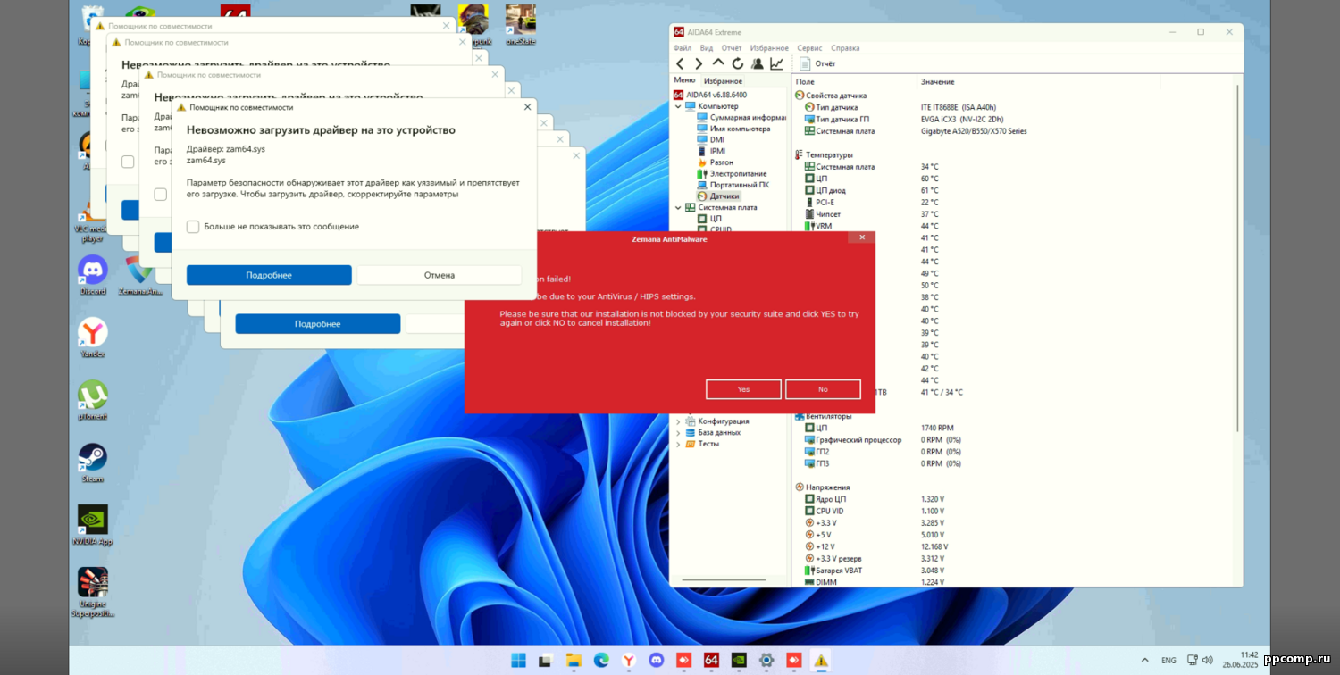
Task: Select Датчики in the AIDA64 tree
Action: [718, 196]
